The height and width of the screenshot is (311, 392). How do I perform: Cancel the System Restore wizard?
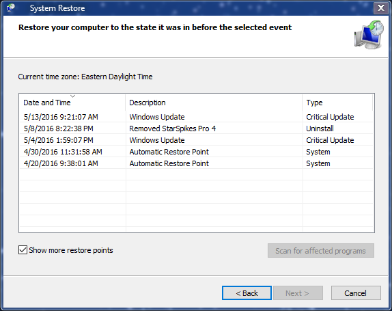[x=356, y=293]
